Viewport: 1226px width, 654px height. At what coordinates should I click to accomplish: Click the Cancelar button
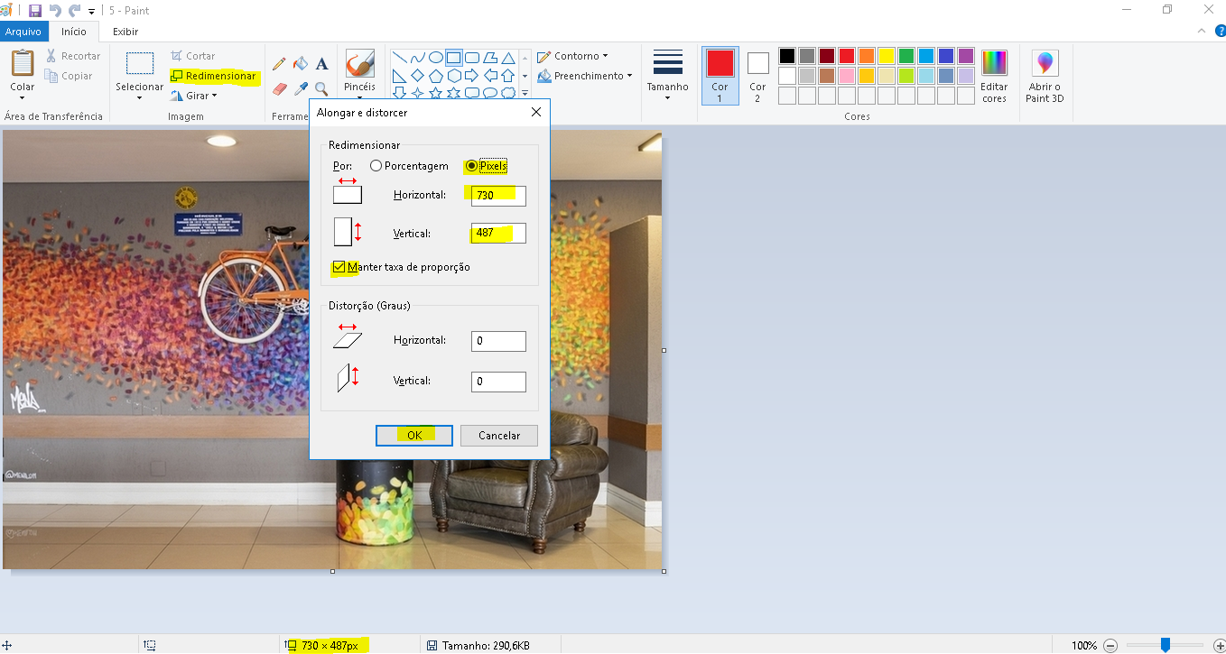498,435
